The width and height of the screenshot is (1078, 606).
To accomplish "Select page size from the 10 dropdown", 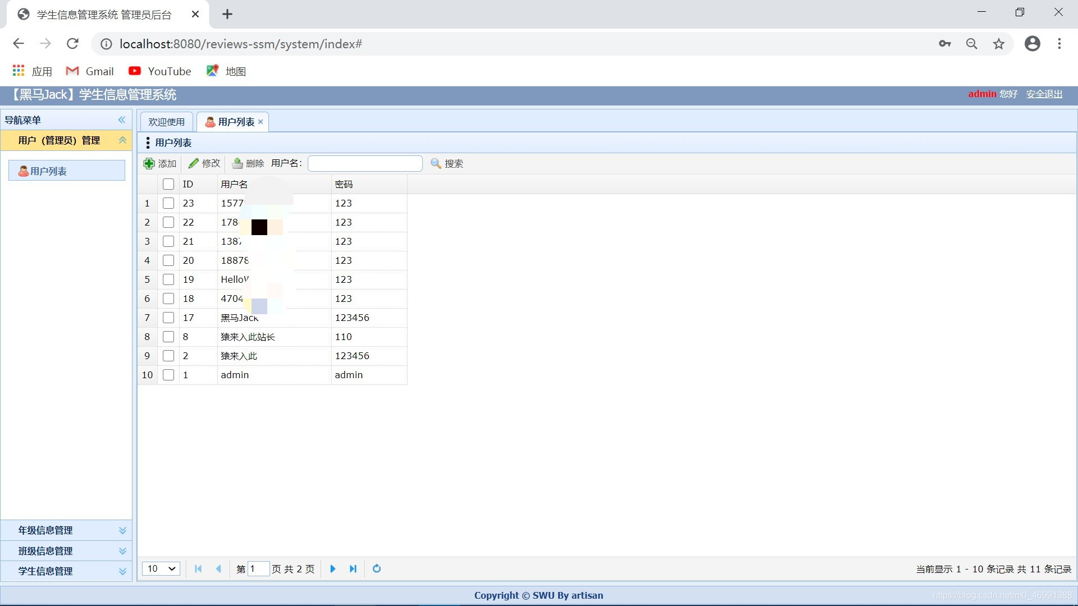I will [x=159, y=568].
